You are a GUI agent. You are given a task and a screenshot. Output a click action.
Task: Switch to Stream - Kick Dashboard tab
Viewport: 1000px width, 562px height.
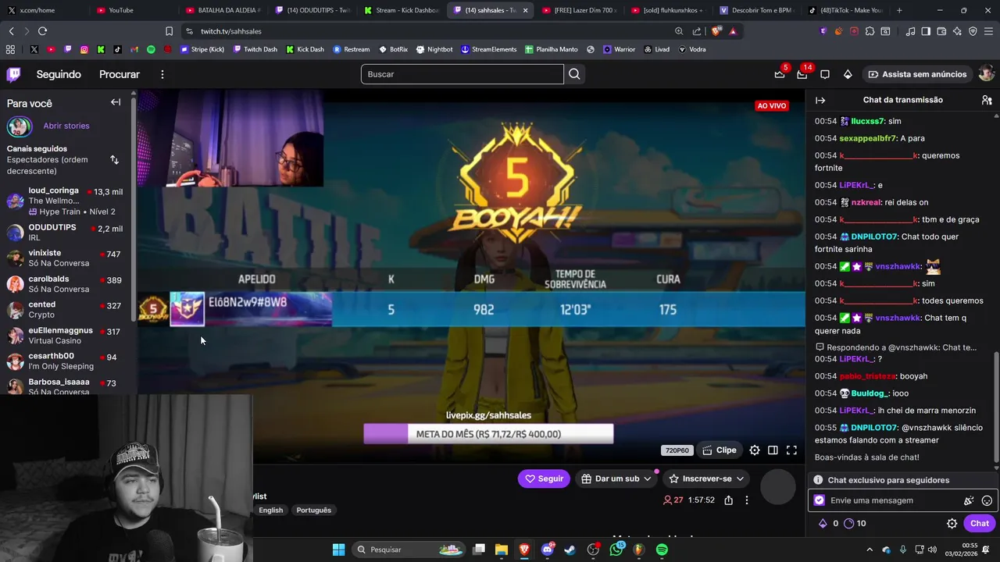point(402,10)
